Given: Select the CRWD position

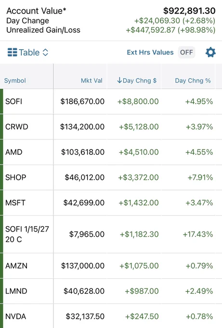Looking at the screenshot, I should [x=111, y=127].
